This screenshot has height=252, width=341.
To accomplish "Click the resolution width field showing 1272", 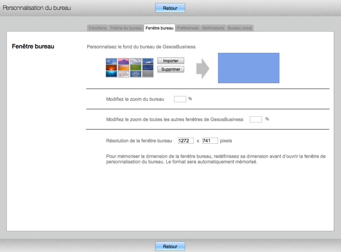I will click(186, 141).
